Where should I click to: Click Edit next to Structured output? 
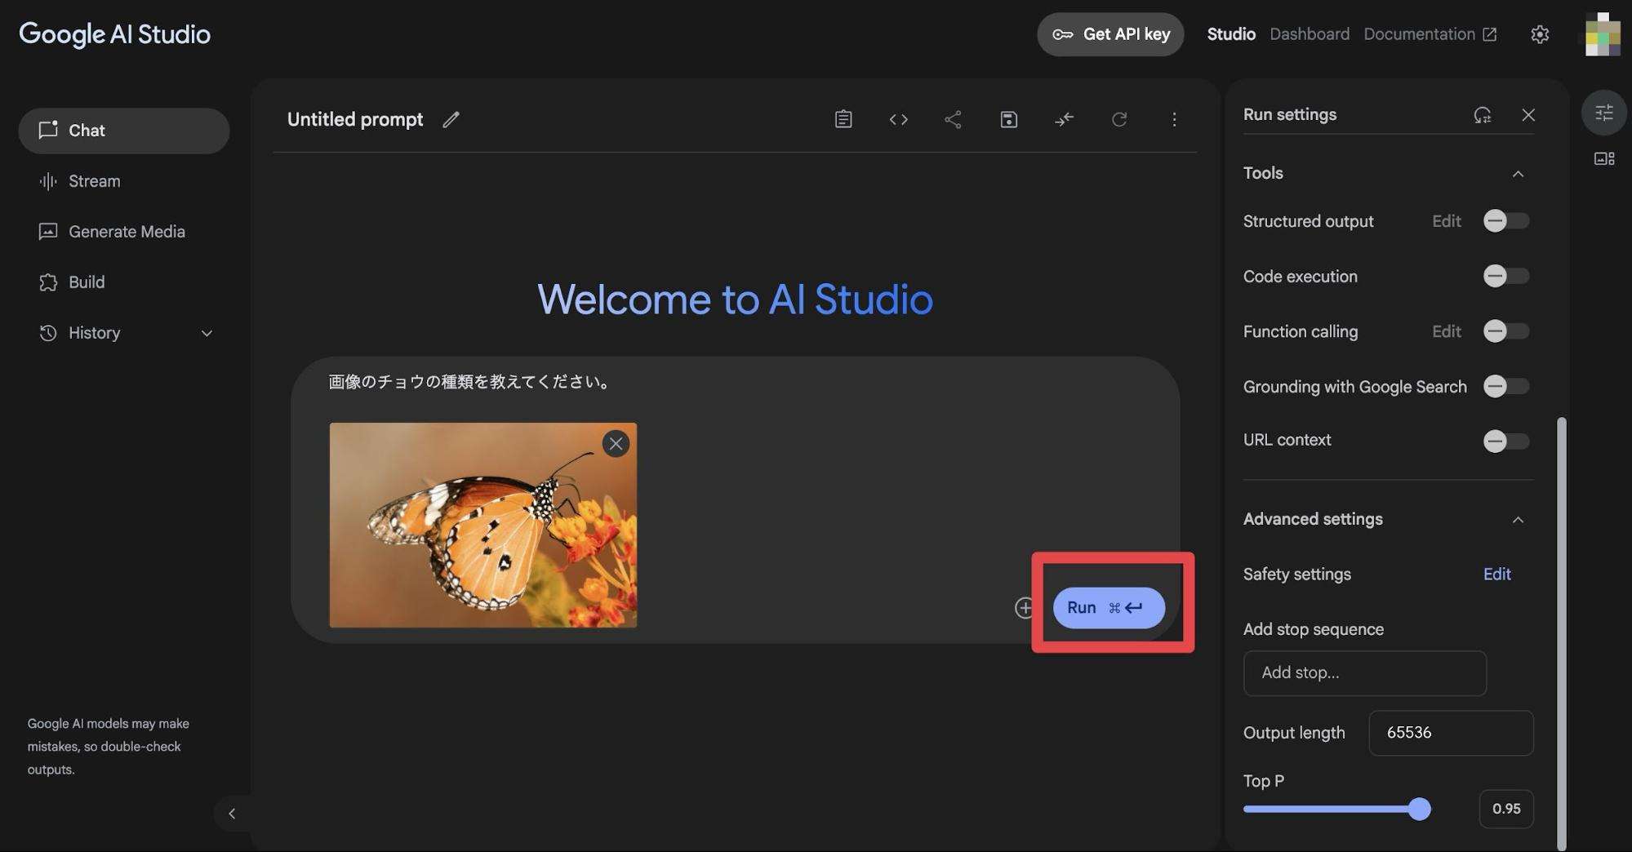tap(1446, 221)
